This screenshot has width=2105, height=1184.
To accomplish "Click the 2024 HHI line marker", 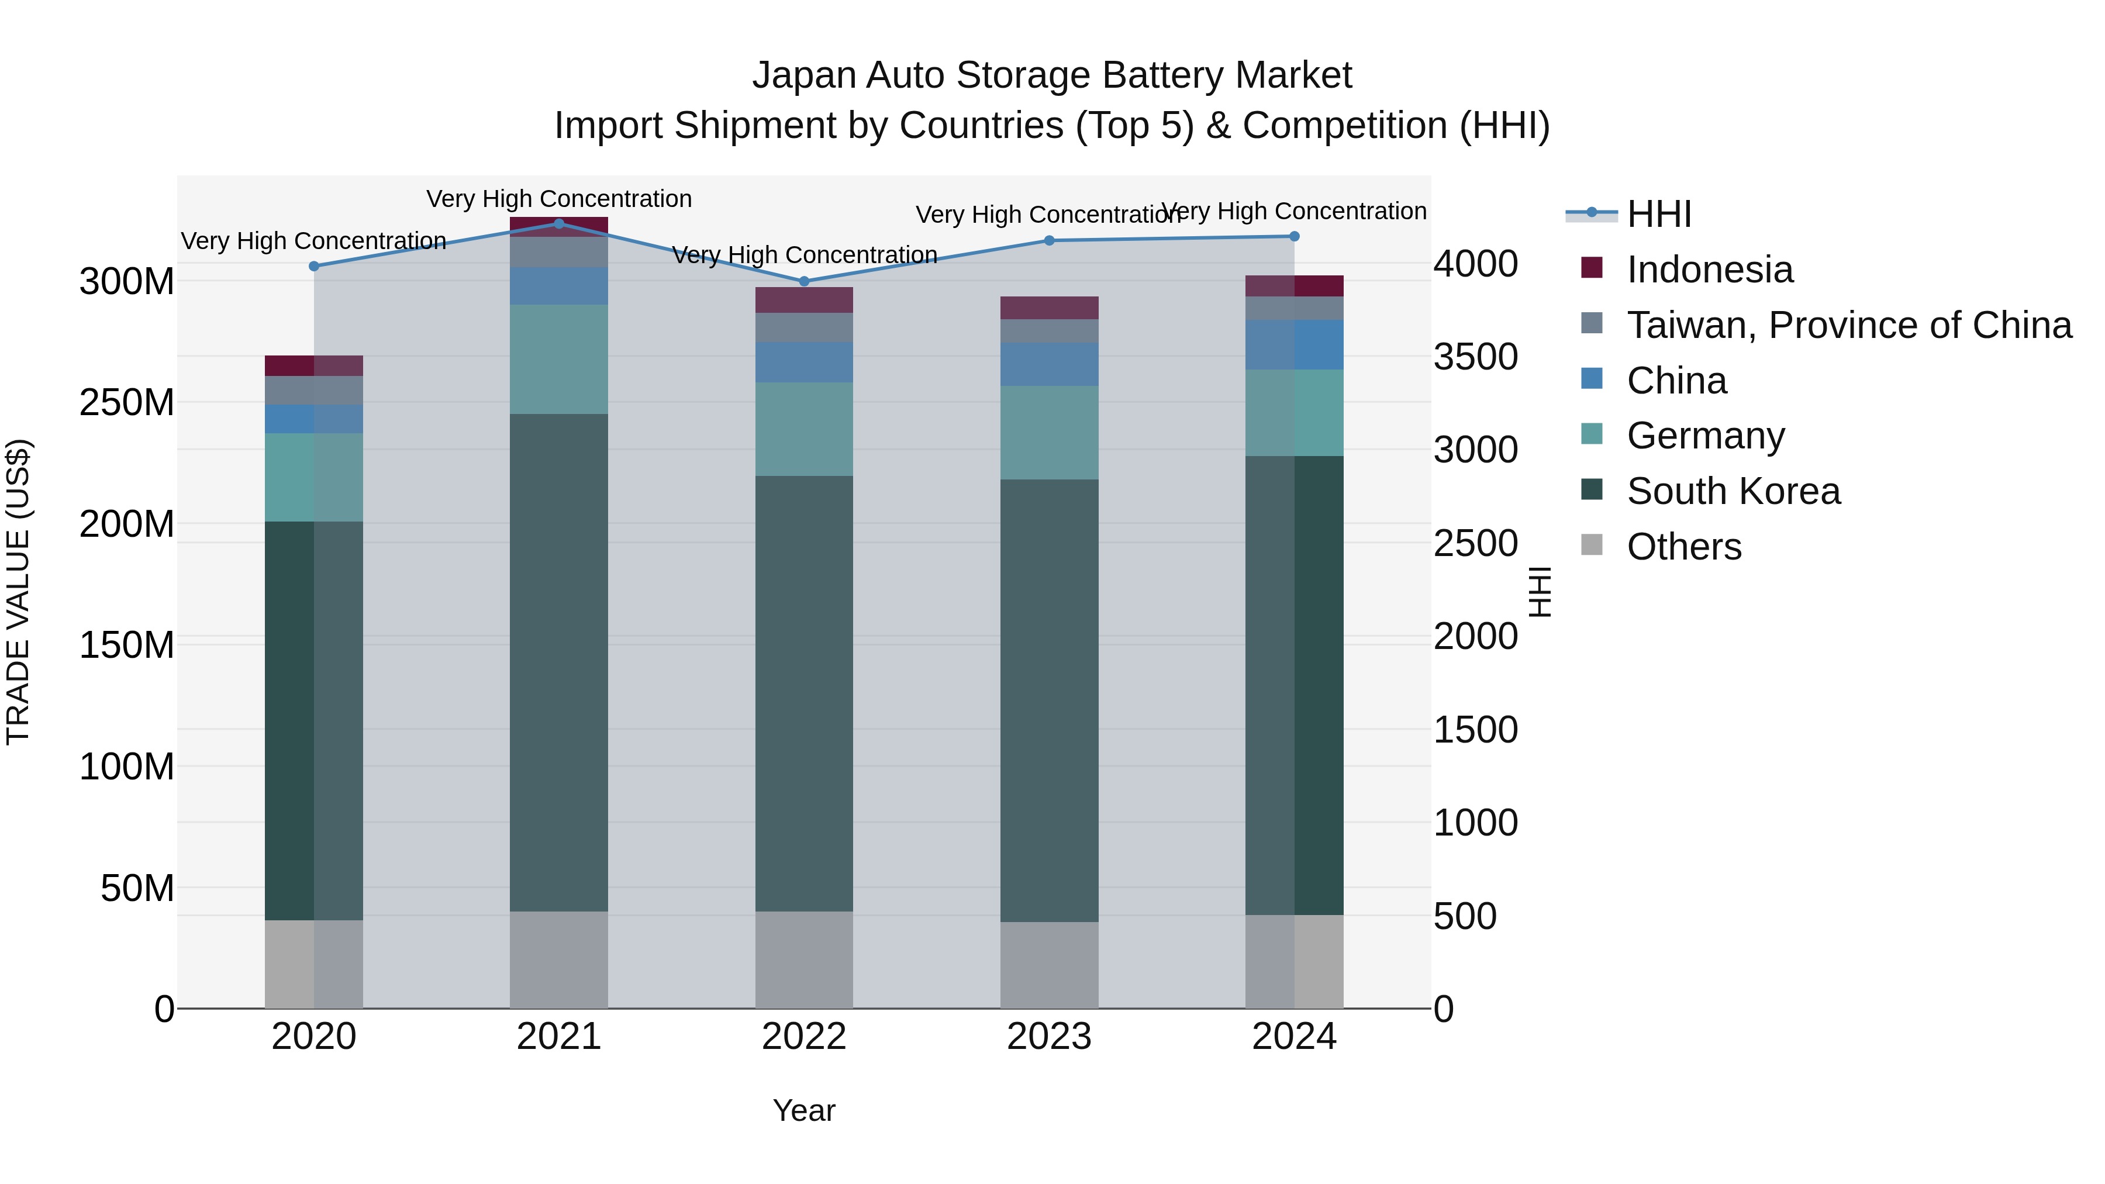I will [1295, 236].
